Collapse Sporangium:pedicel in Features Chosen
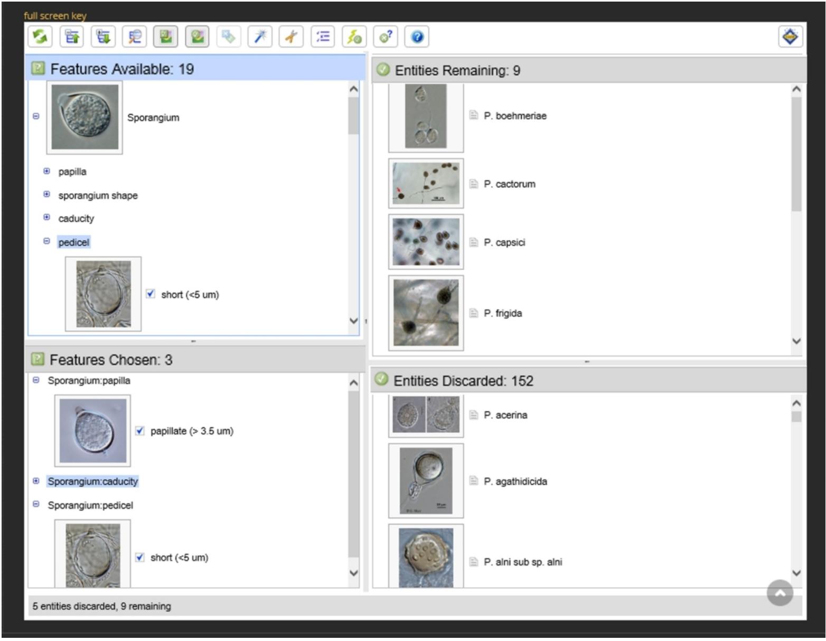Screen dimensions: 826x641 coord(36,504)
